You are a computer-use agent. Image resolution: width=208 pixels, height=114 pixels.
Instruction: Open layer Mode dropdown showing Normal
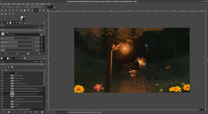coord(20,62)
